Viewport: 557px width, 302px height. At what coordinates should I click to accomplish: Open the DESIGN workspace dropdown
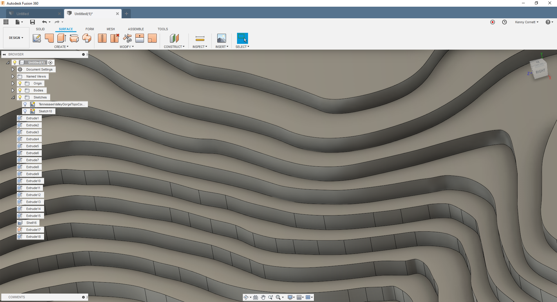16,38
